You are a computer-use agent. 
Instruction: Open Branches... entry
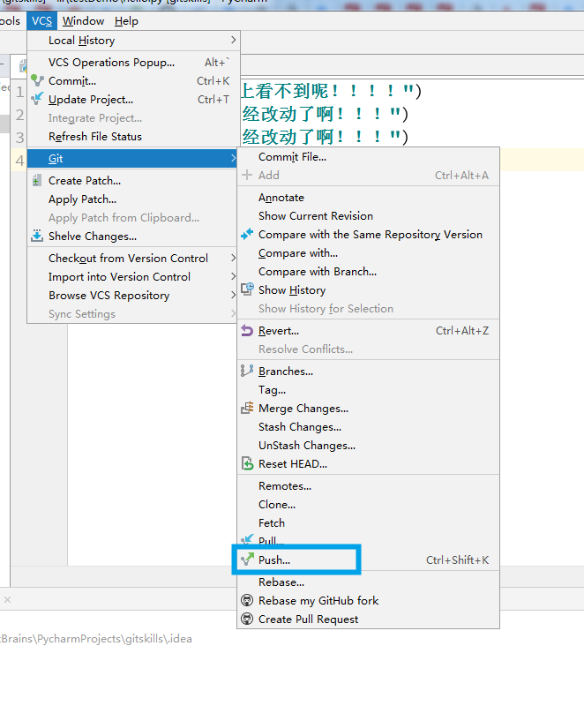tap(368, 371)
